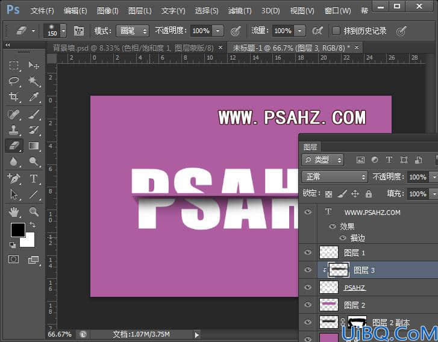Toggle 描边 effect visibility
This screenshot has height=342, width=438.
point(342,238)
